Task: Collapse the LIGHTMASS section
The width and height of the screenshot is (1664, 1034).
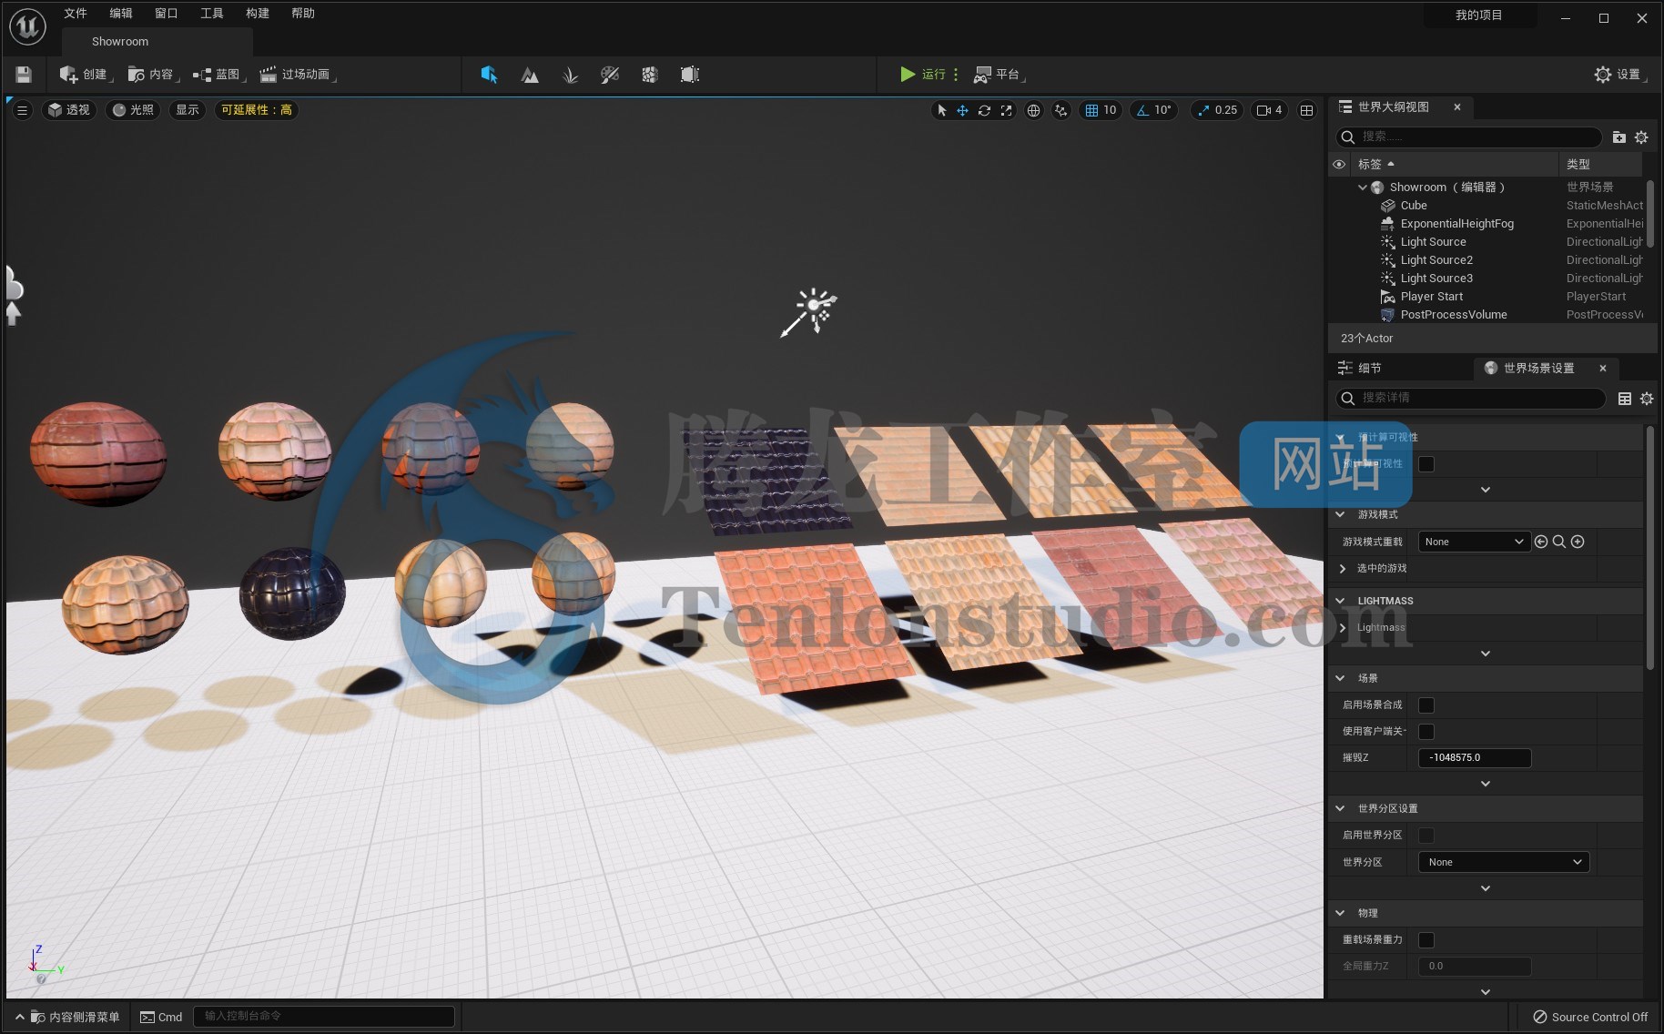Action: (x=1340, y=601)
